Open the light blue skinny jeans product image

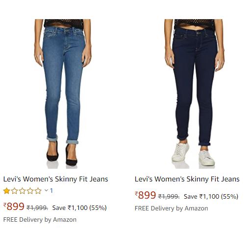[x=63, y=94]
